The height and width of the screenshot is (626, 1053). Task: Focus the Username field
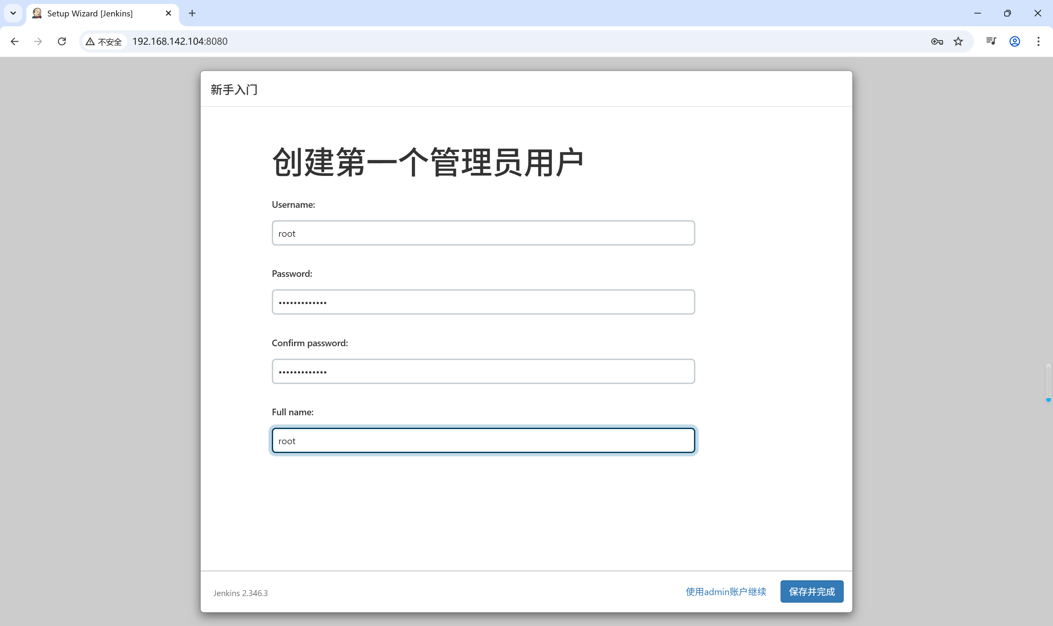coord(483,233)
